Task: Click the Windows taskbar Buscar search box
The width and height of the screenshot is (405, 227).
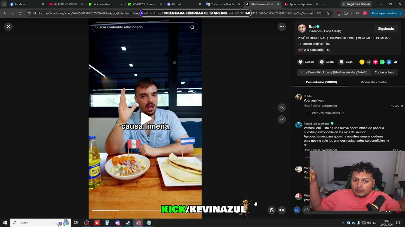Action: coord(40,223)
